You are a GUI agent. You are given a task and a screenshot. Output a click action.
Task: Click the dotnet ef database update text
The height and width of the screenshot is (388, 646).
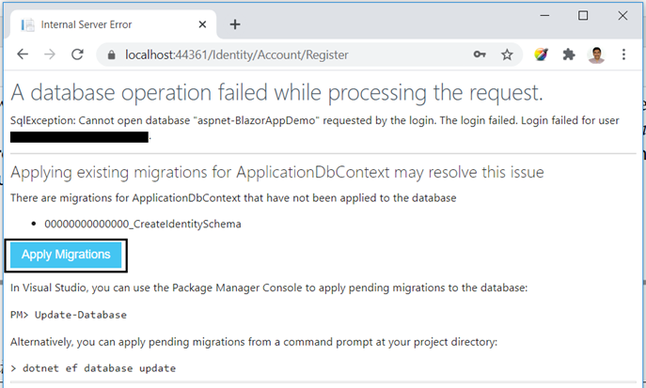(x=100, y=368)
